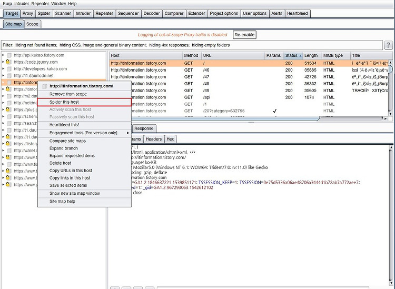The width and height of the screenshot is (395, 289).
Task: Switch to the Comparer tab
Action: click(174, 13)
